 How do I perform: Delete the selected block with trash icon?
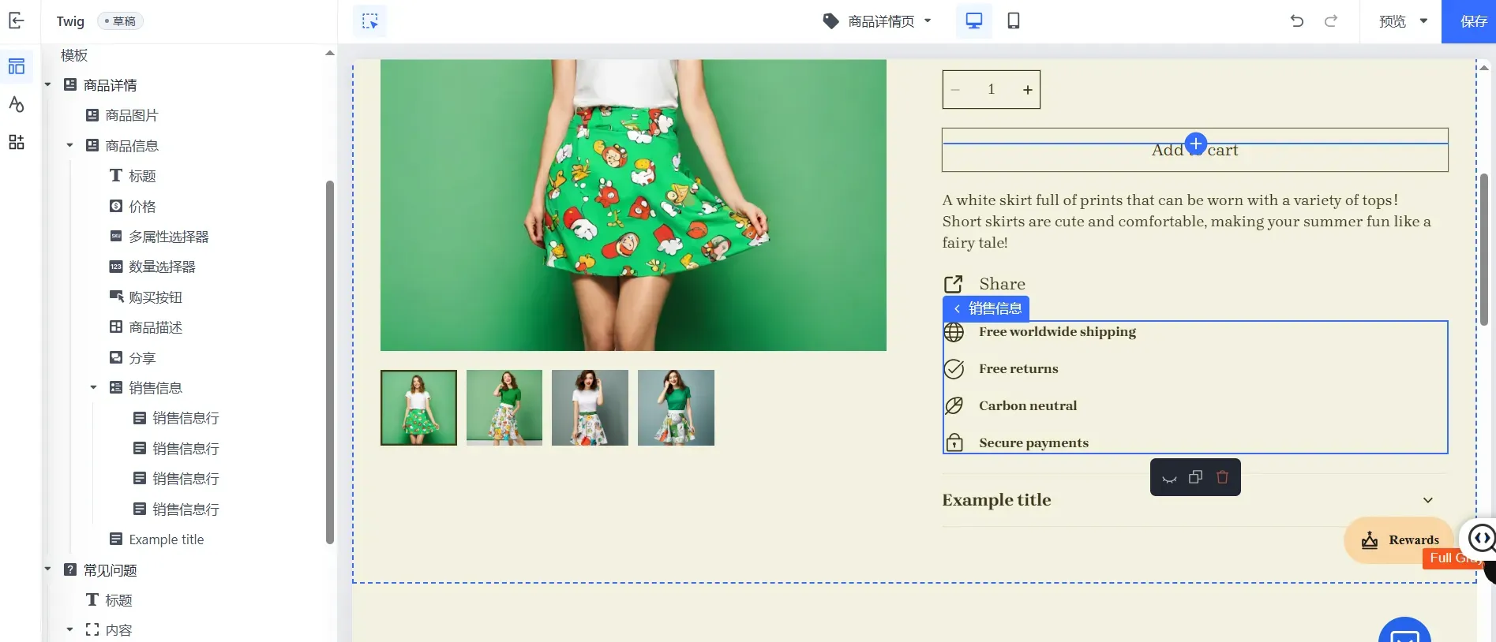tap(1222, 477)
